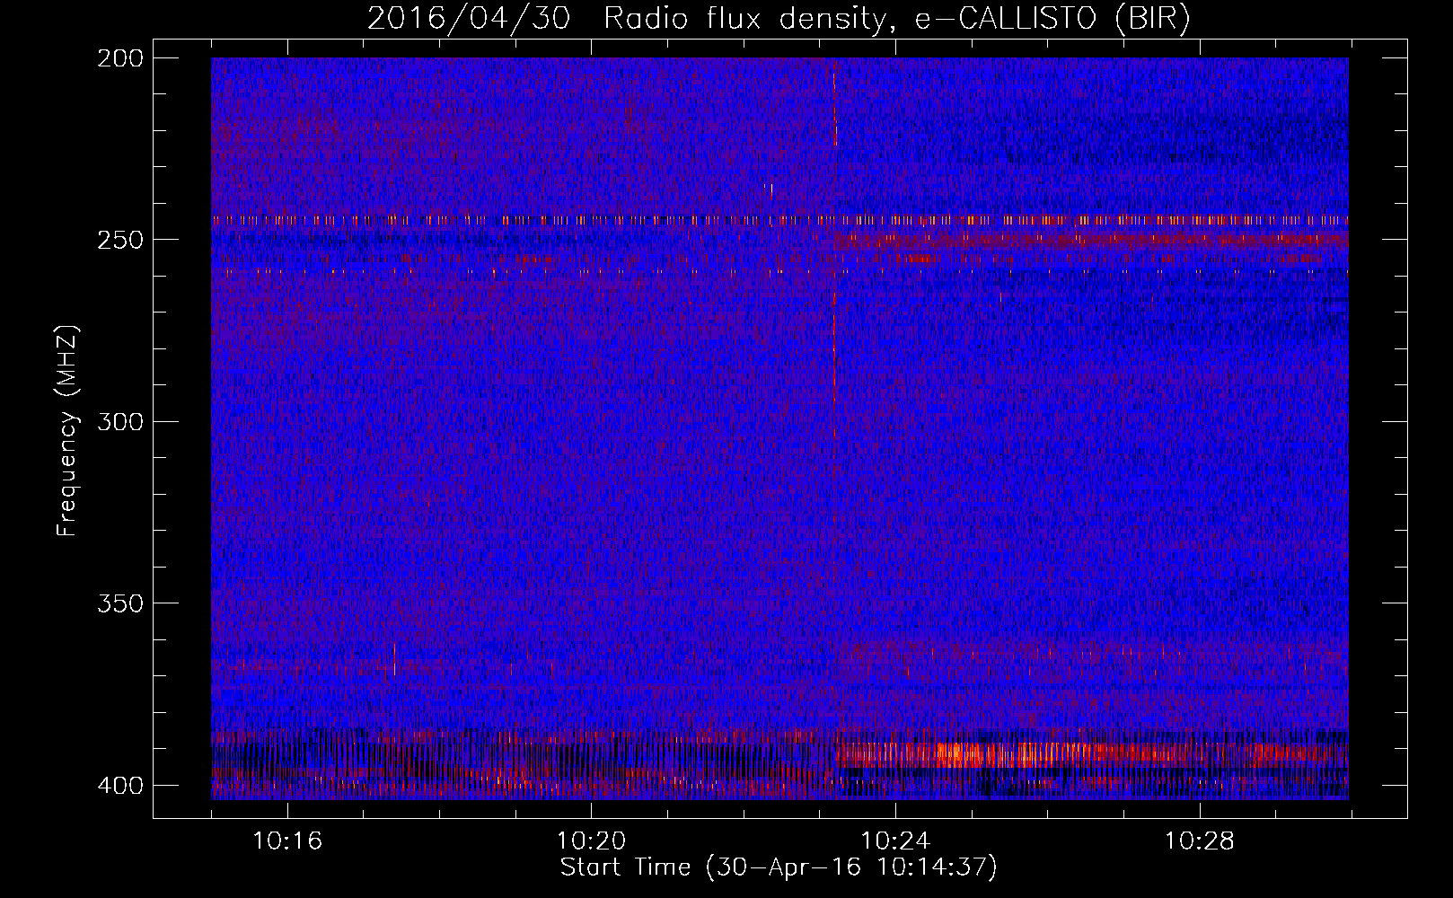
Task: Click the 10:20 time tick label
Action: click(x=592, y=841)
